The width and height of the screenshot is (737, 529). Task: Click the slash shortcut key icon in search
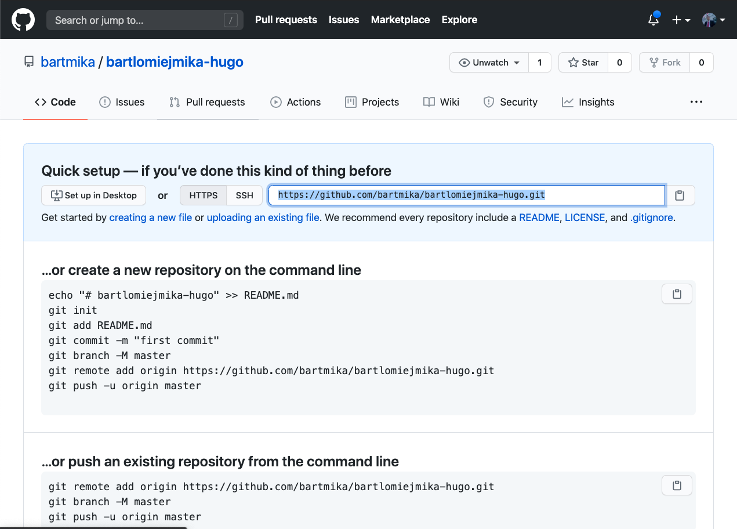(x=231, y=20)
